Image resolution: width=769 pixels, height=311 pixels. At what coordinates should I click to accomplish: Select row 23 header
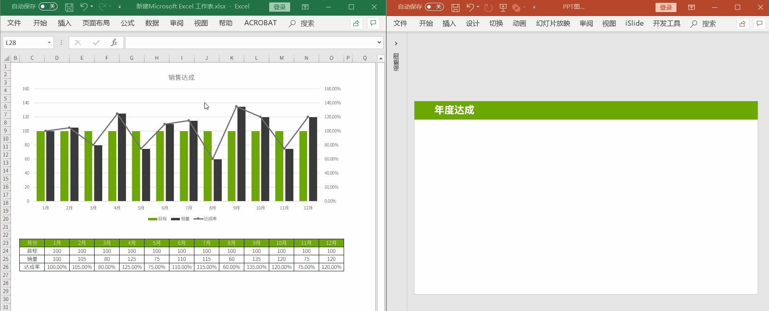click(x=6, y=243)
